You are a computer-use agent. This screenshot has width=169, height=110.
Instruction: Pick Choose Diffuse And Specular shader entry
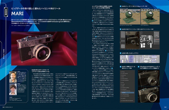tap(128, 101)
